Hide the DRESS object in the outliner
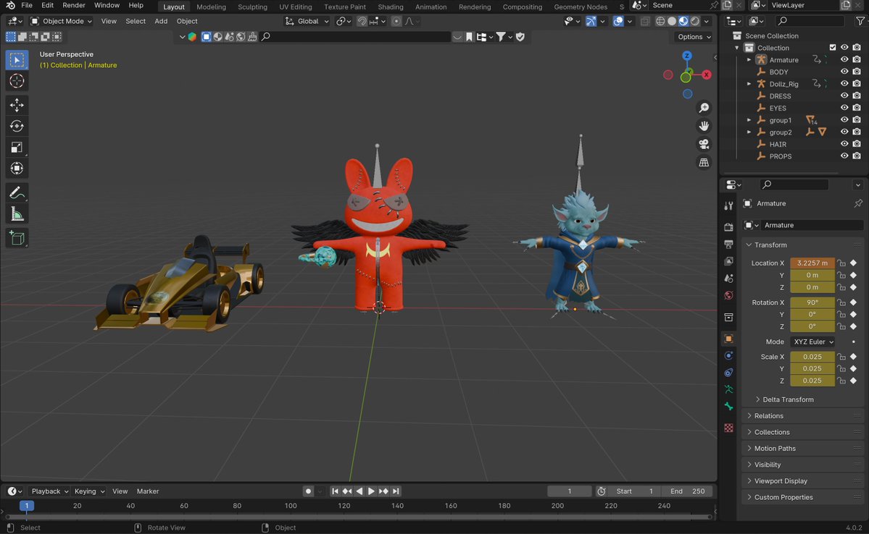 [844, 96]
